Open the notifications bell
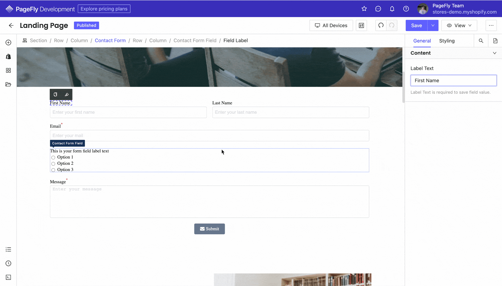Image resolution: width=502 pixels, height=286 pixels. click(x=392, y=9)
